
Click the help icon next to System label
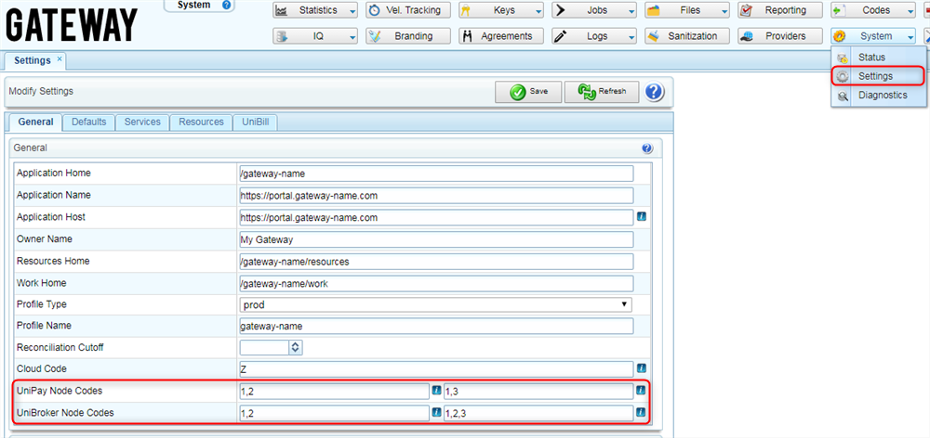tap(227, 6)
